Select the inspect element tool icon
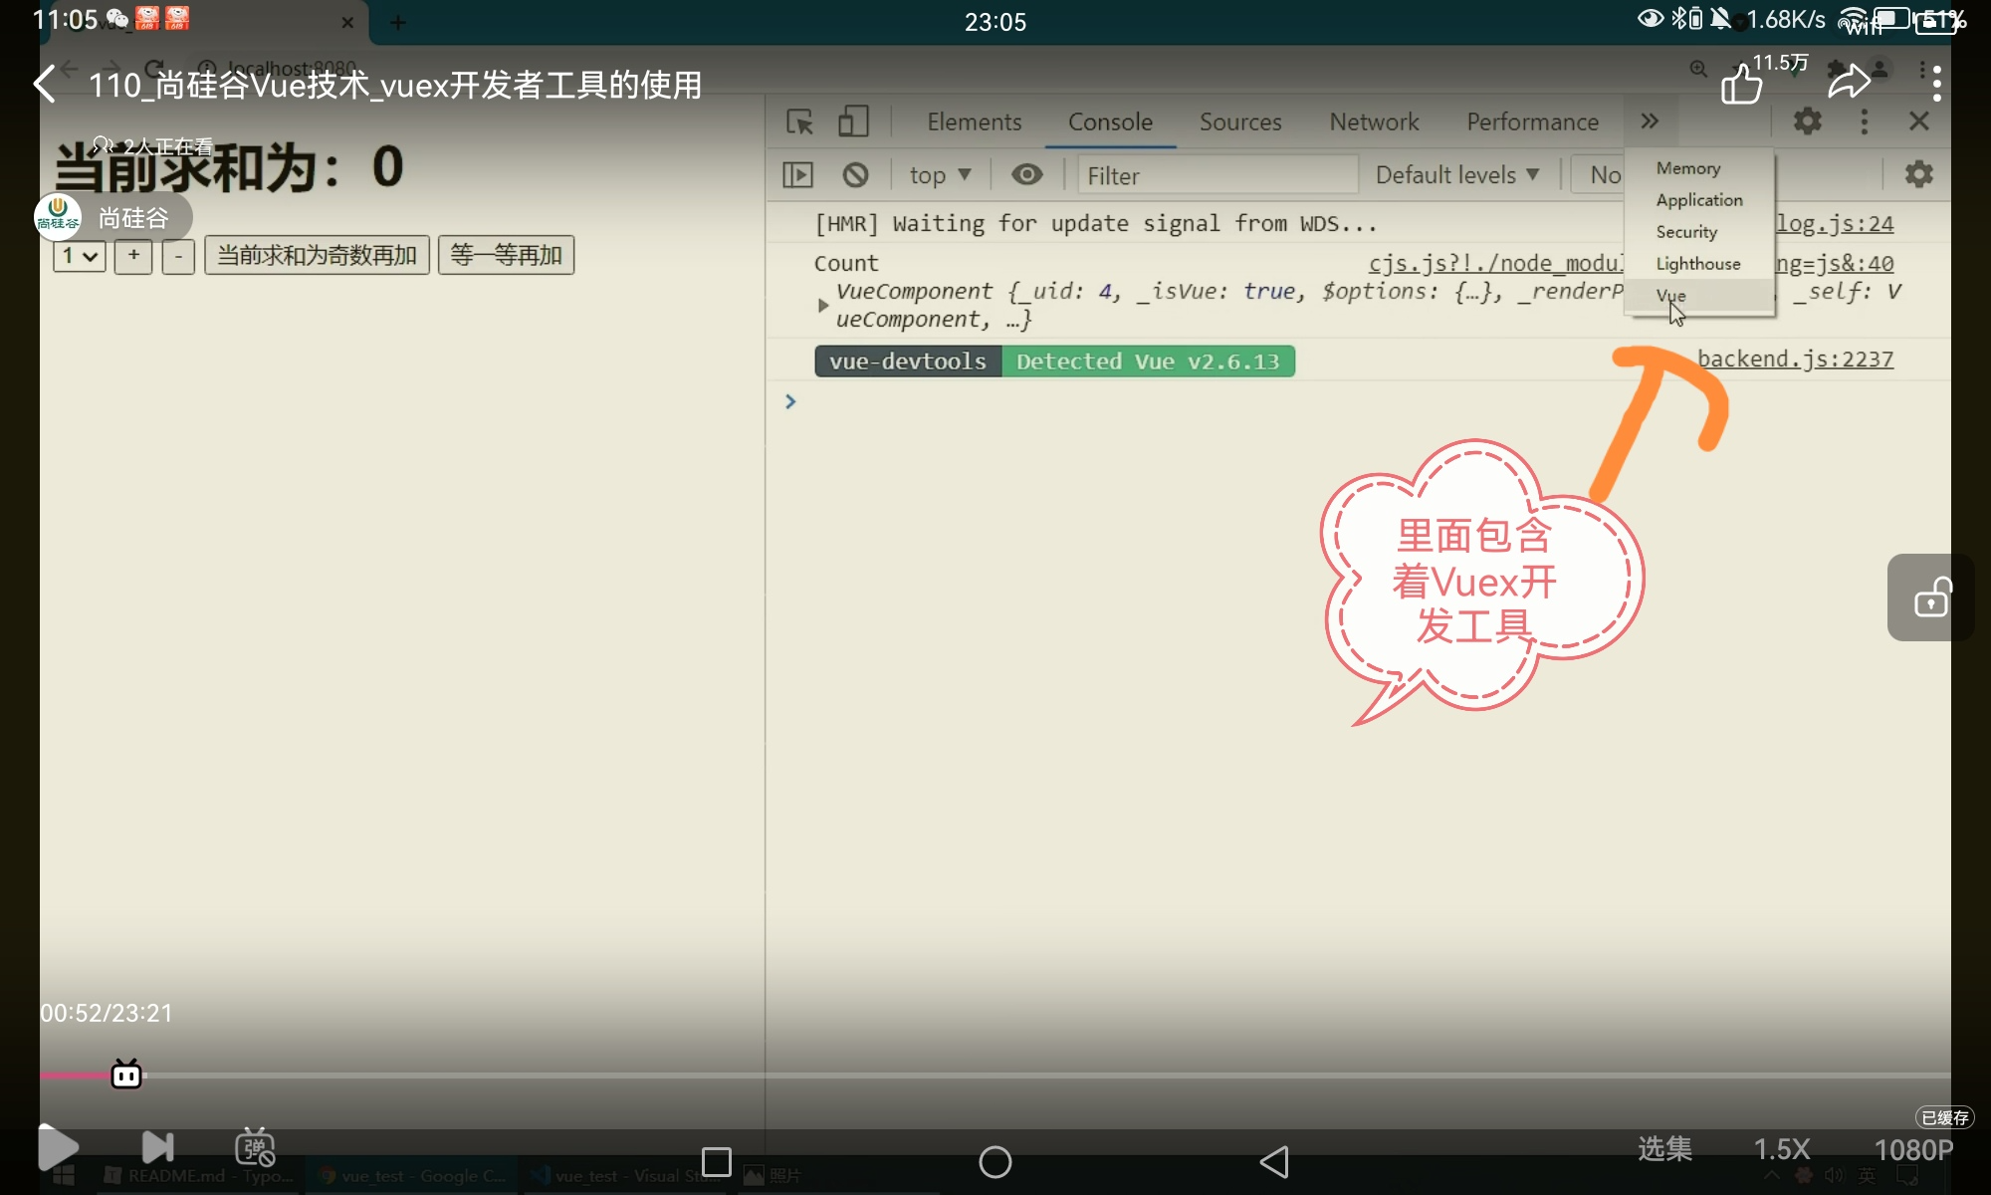Viewport: 1991px width, 1195px height. 799,121
